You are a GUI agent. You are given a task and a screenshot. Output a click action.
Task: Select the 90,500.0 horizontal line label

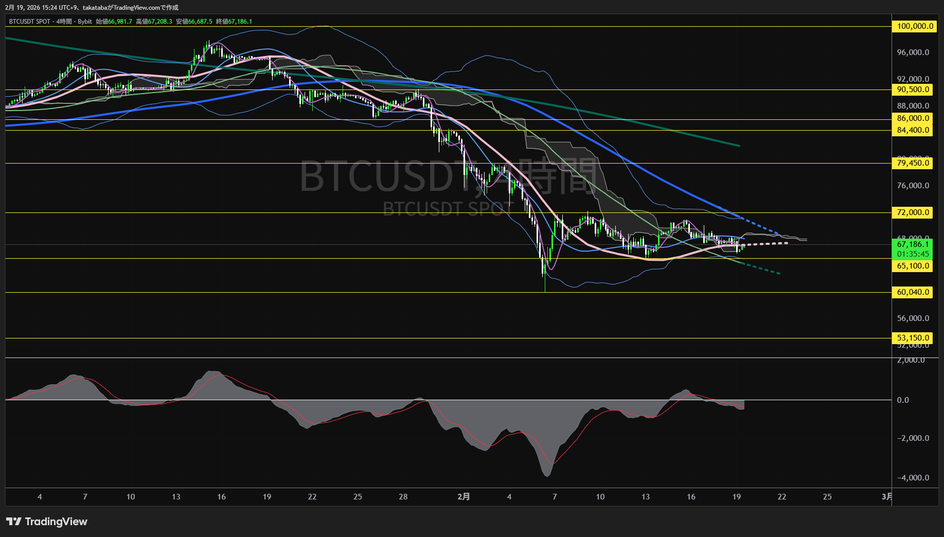click(913, 89)
